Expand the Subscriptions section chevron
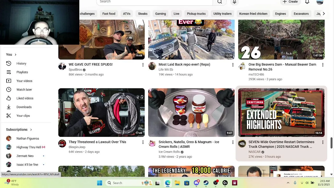This screenshot has width=334, height=188. coord(31,130)
